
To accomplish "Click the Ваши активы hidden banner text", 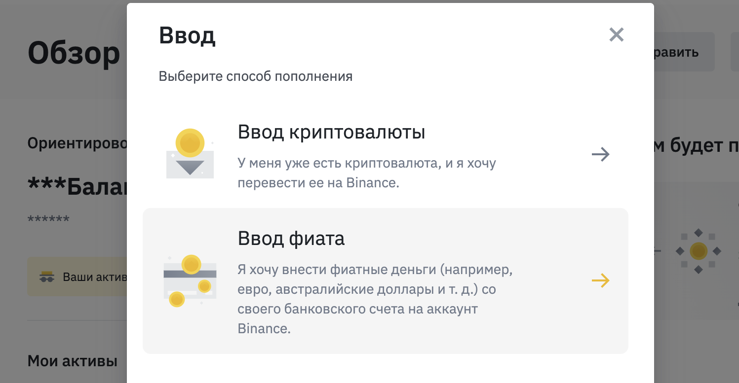I will pos(95,277).
